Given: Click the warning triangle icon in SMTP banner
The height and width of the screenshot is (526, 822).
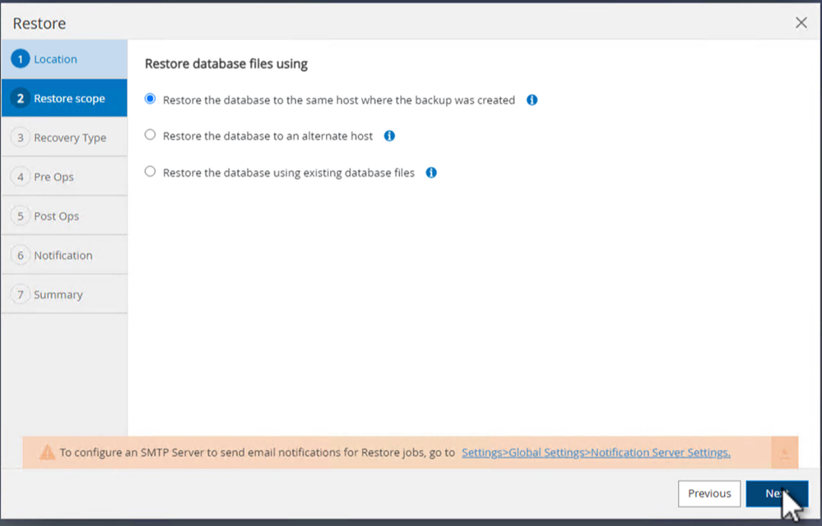Looking at the screenshot, I should coord(48,452).
